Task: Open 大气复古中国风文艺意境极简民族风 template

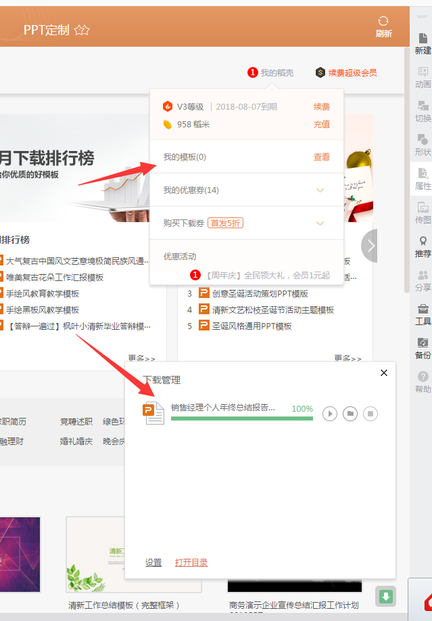Action: pos(77,261)
